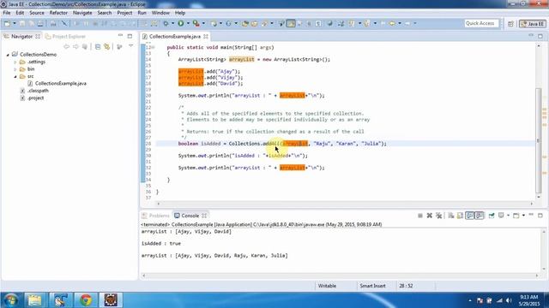Image resolution: width=549 pixels, height=308 pixels.
Task: Select the CollectionsExample.java editor tab
Action: [175, 36]
